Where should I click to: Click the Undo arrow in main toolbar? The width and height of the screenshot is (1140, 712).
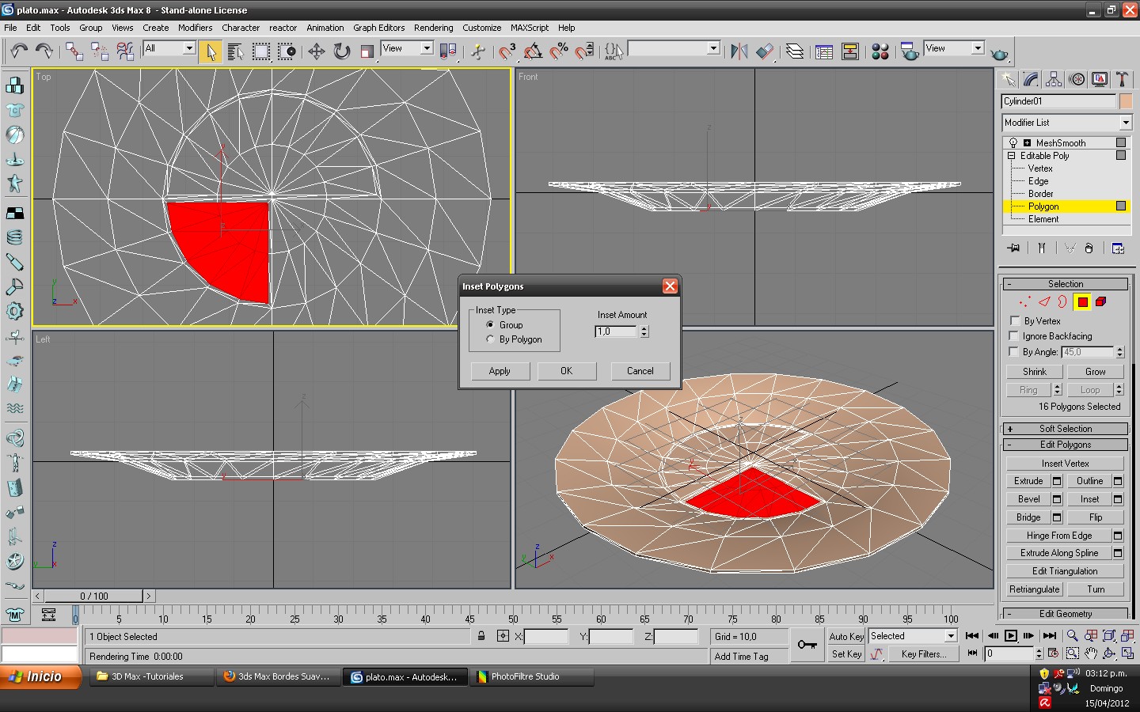tap(19, 51)
